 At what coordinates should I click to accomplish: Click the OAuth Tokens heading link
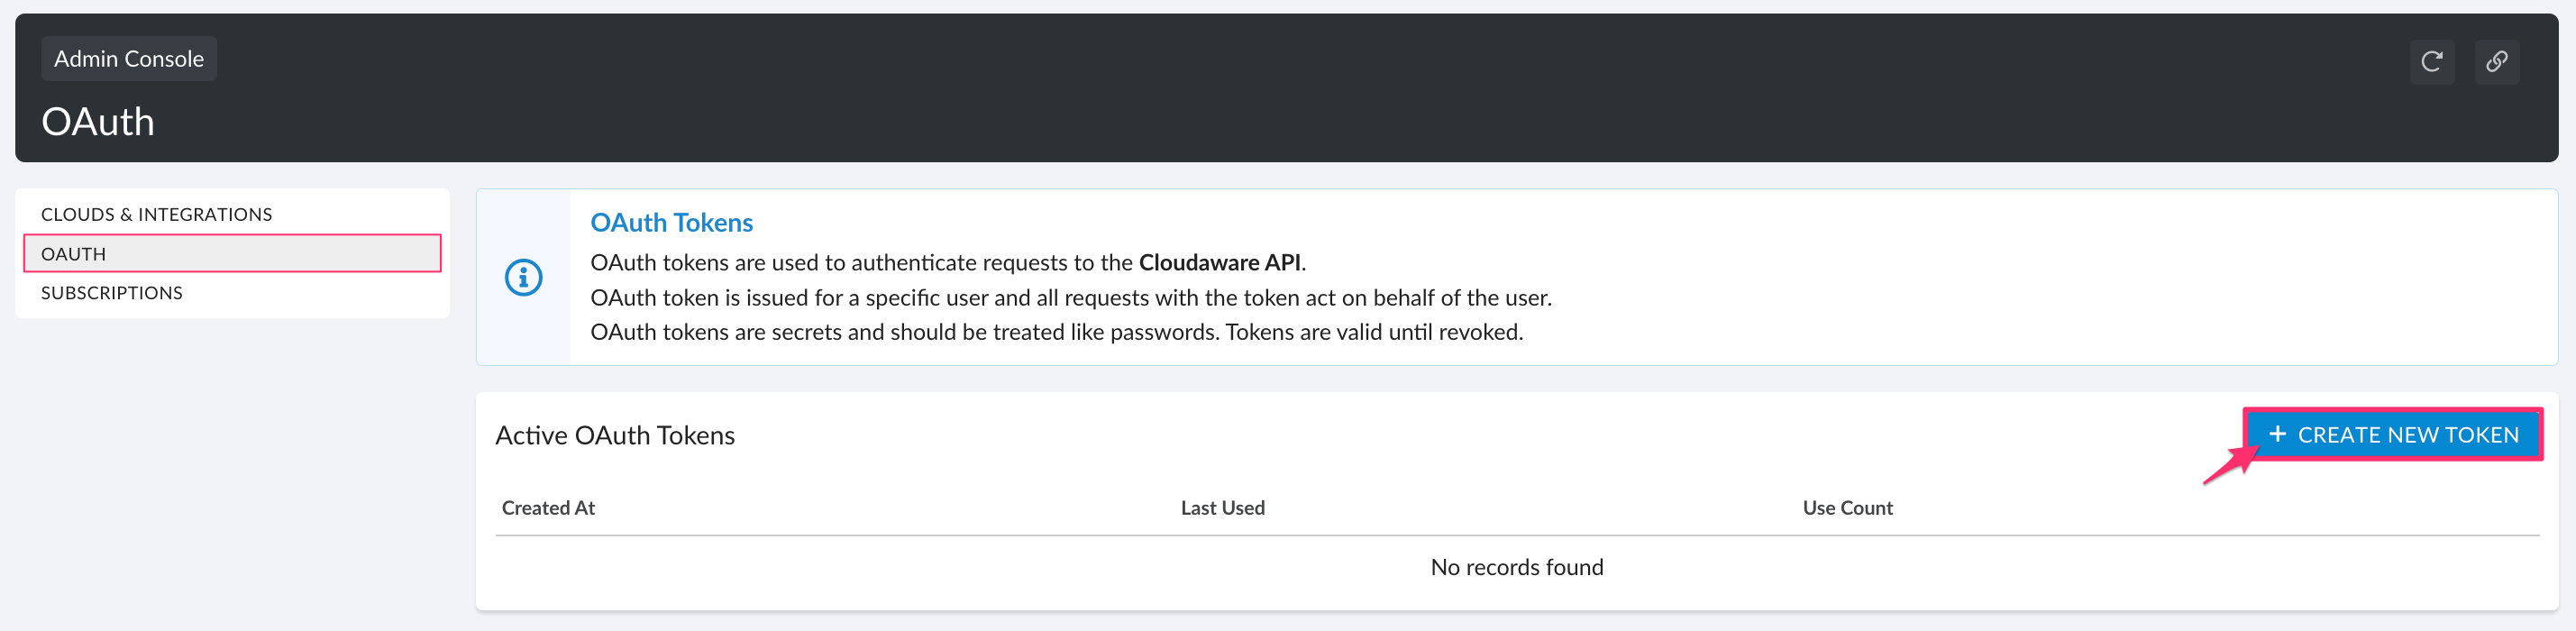point(671,222)
